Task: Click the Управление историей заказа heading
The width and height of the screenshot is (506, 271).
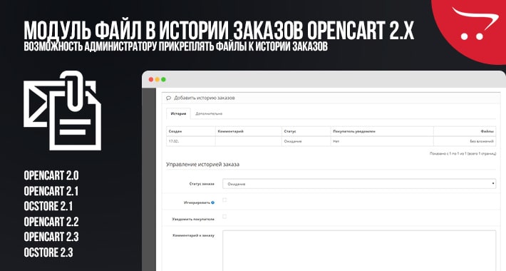Action: click(x=202, y=165)
